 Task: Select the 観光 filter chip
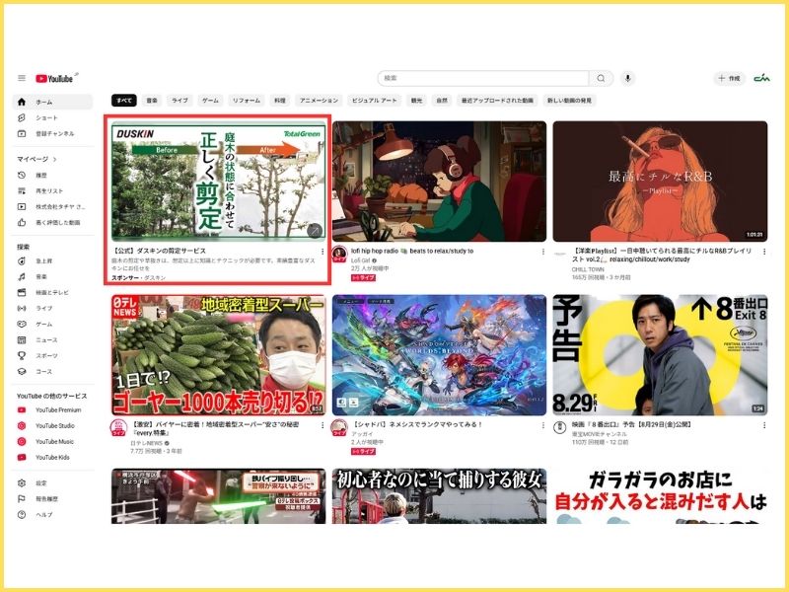(x=416, y=101)
